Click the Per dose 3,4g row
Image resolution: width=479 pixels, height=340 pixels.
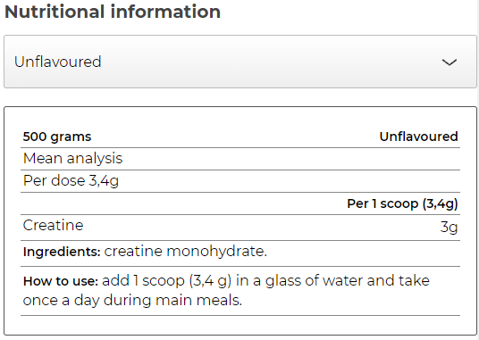pos(240,181)
